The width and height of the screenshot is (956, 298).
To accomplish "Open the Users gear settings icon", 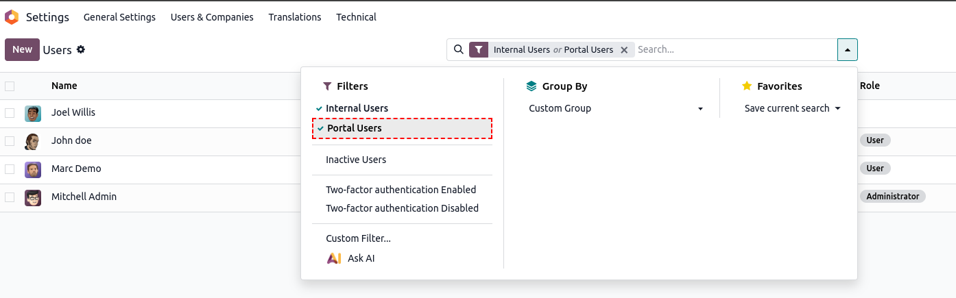I will (x=81, y=49).
